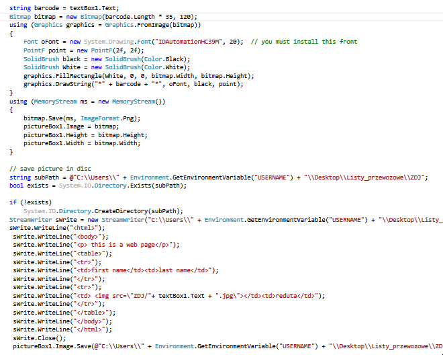Click 'pictureBox1.Height = bitmap.Height;' line
The height and width of the screenshot is (359, 443).
(85, 135)
